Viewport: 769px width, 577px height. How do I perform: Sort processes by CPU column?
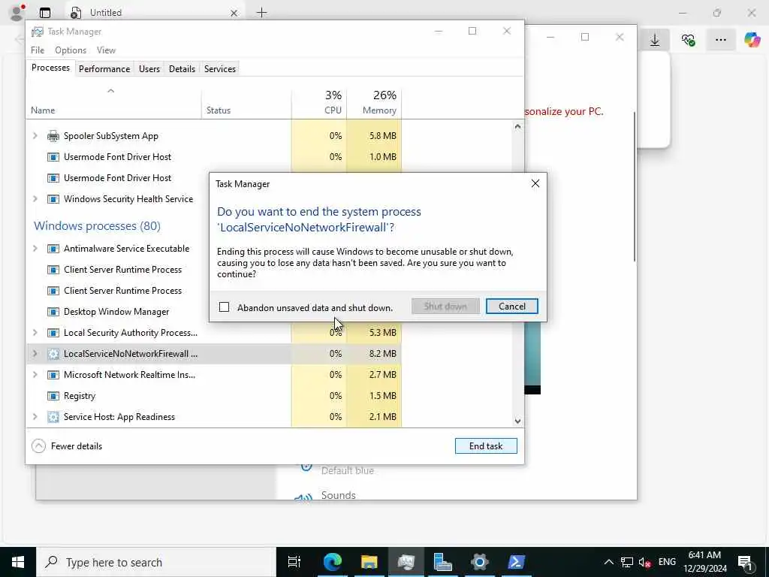[319, 103]
